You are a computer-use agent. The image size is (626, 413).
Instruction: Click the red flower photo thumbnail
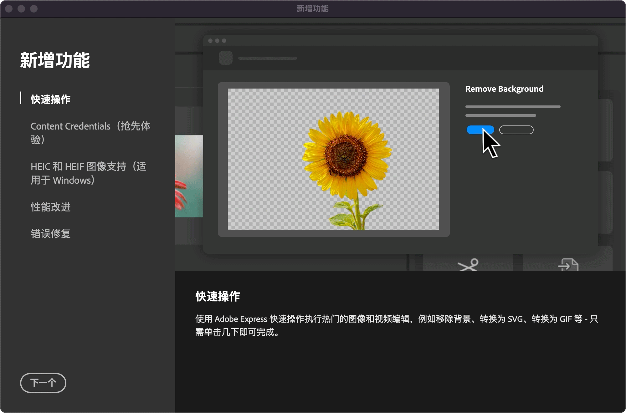(x=189, y=176)
